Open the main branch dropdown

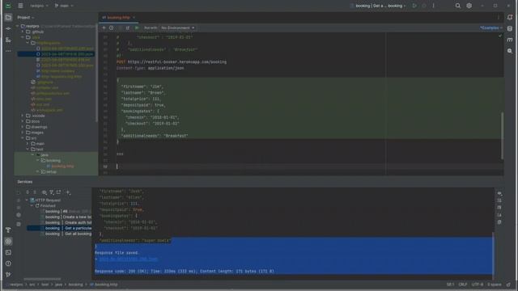coord(64,6)
